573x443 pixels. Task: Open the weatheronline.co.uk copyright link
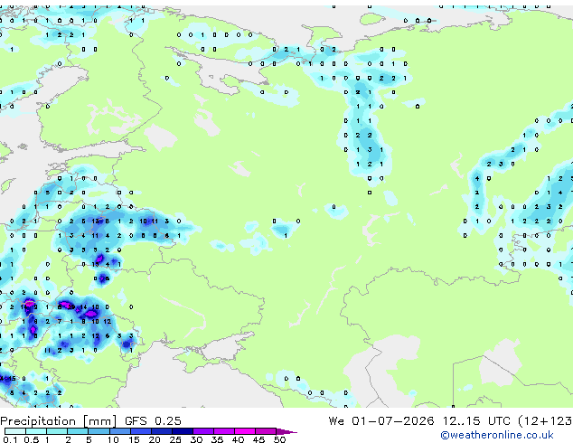coord(497,435)
